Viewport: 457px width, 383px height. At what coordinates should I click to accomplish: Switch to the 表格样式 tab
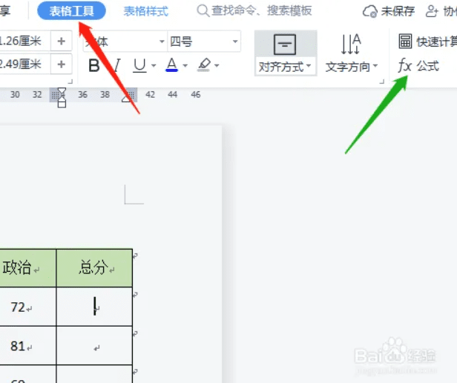click(x=145, y=11)
